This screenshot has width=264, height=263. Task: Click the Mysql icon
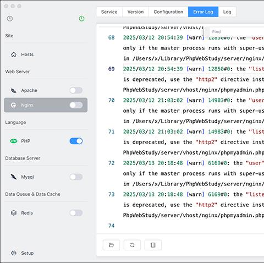click(14, 177)
